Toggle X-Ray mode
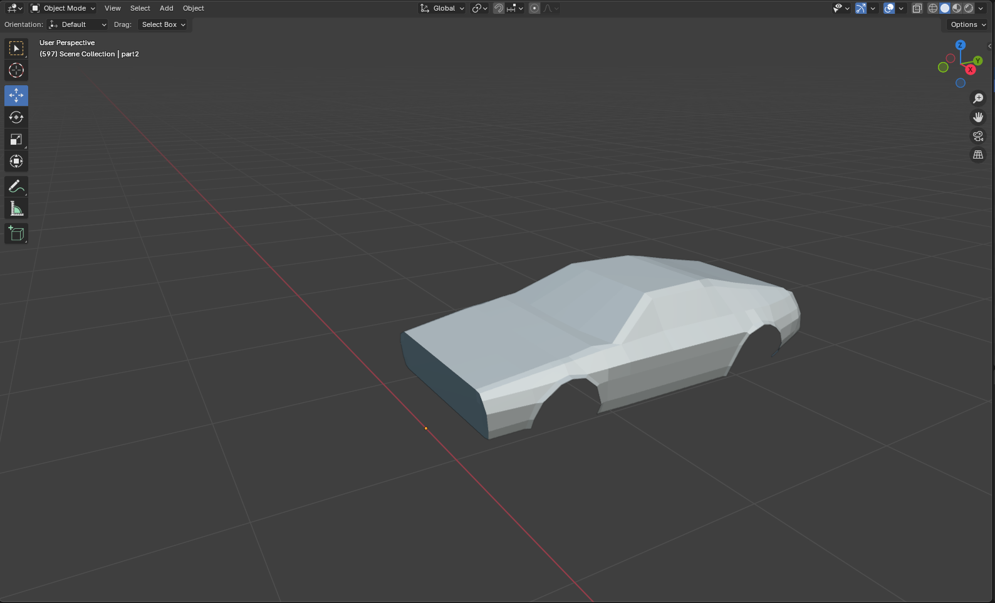 [x=917, y=8]
